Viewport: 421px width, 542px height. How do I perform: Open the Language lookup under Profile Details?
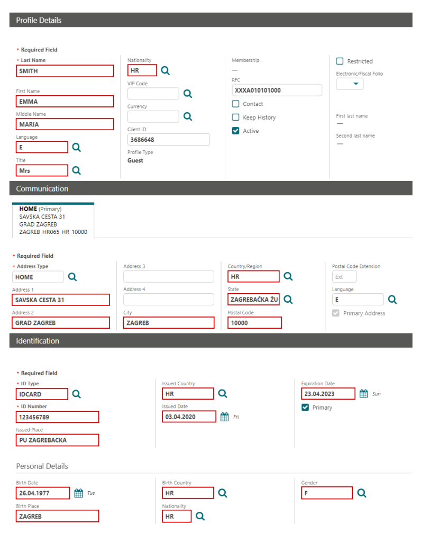pyautogui.click(x=76, y=147)
